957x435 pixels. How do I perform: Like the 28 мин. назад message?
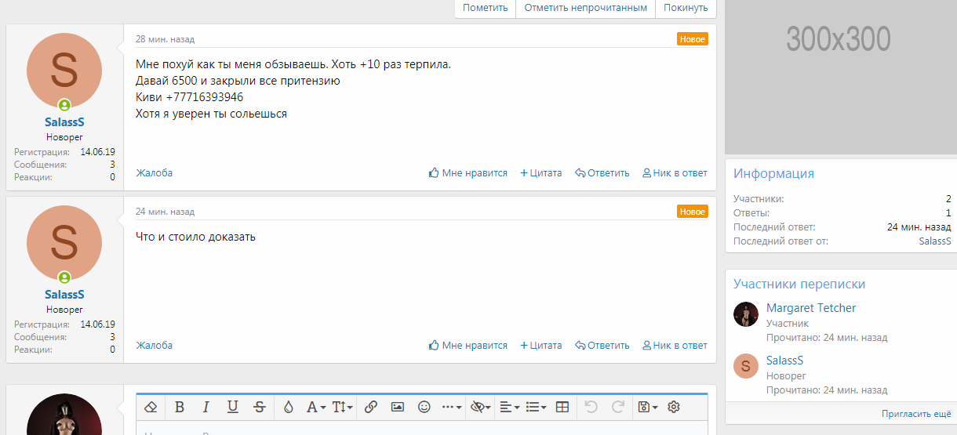(x=468, y=173)
